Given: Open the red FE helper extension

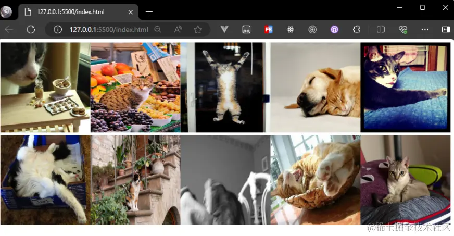Looking at the screenshot, I should click(x=269, y=29).
